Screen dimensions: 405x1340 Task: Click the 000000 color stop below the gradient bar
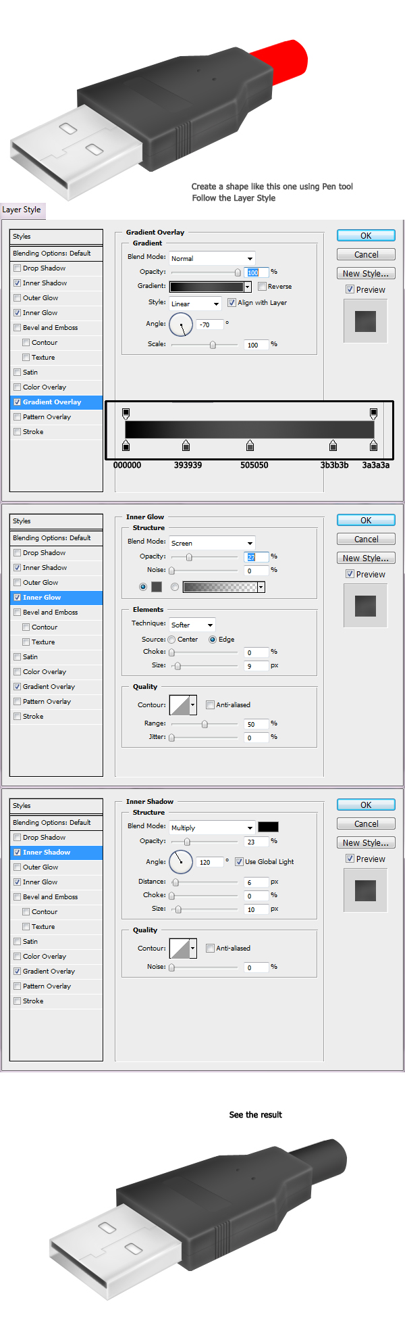126,446
